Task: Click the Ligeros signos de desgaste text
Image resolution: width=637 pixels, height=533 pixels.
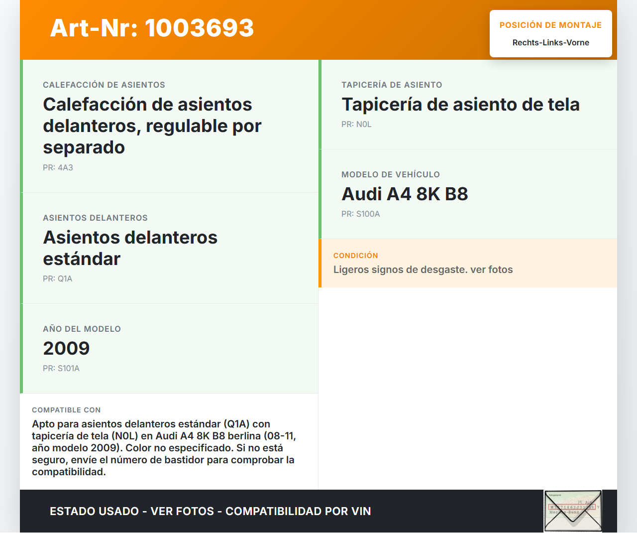Action: [423, 270]
